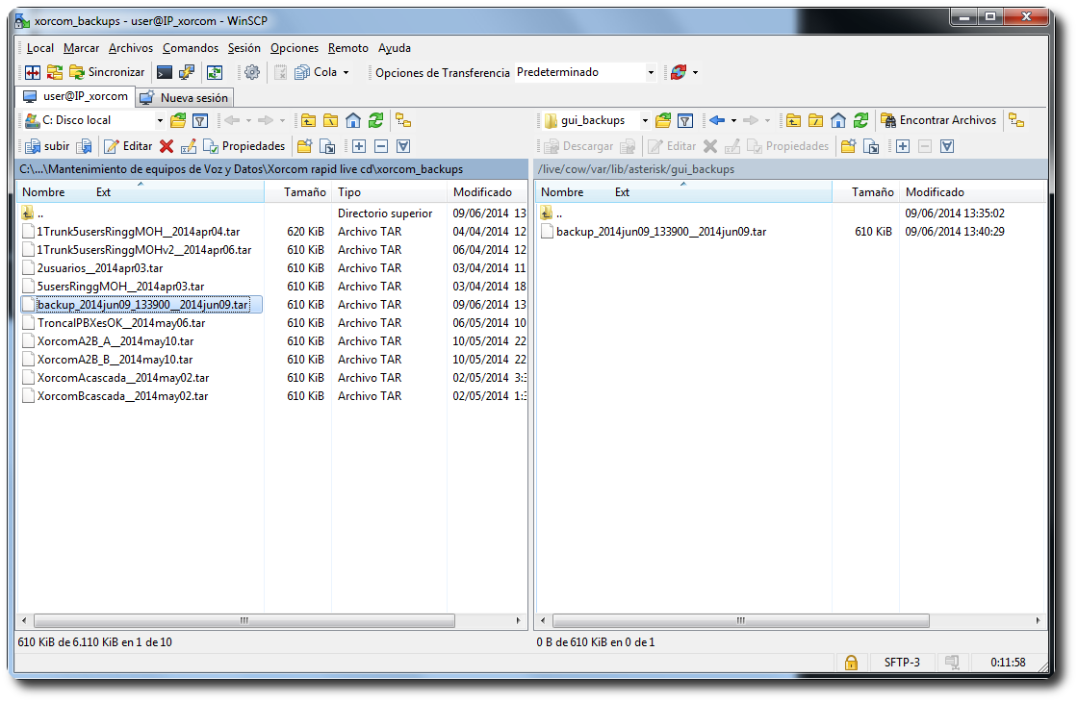Click the keep remote directory updated icon

point(215,72)
